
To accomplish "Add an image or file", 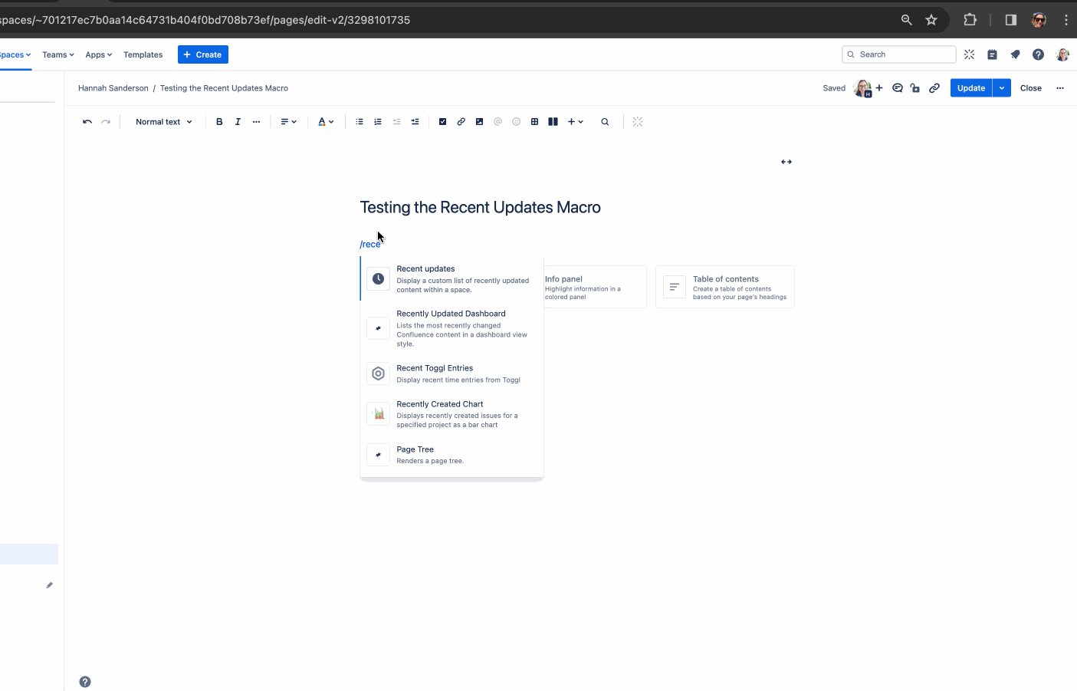I will coord(479,122).
